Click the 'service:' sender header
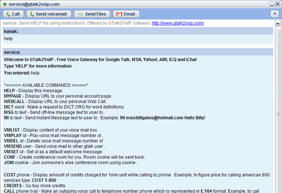 tap(138, 52)
